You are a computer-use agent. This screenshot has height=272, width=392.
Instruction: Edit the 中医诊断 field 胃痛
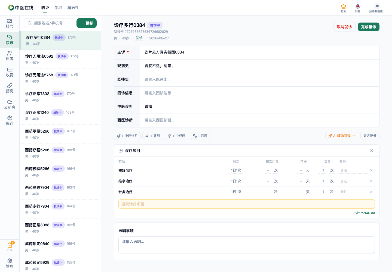click(259, 107)
